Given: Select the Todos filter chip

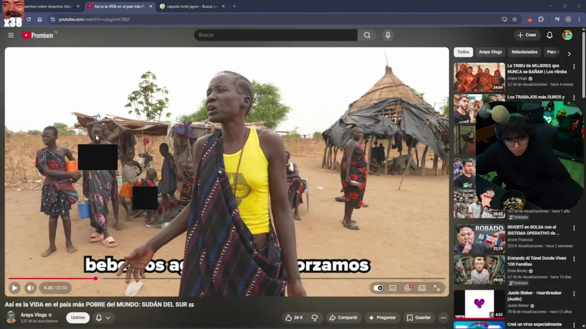Looking at the screenshot, I should click(463, 52).
